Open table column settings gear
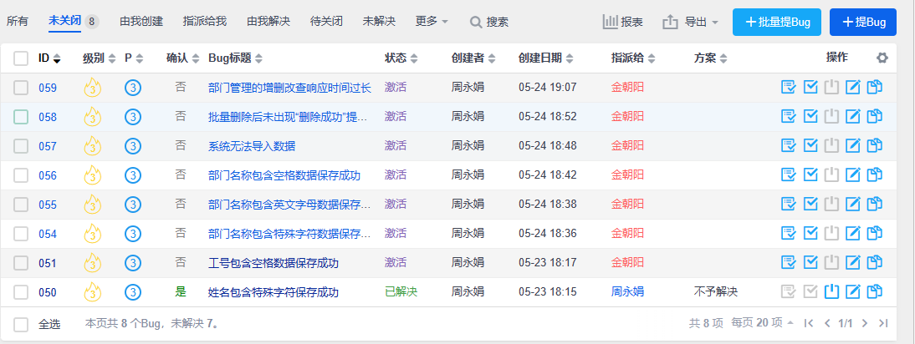 pyautogui.click(x=882, y=58)
